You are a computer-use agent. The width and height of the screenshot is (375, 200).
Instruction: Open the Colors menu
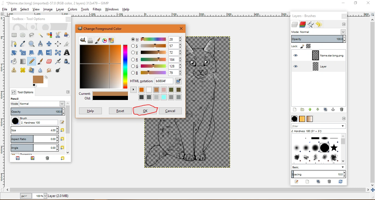pyautogui.click(x=72, y=9)
